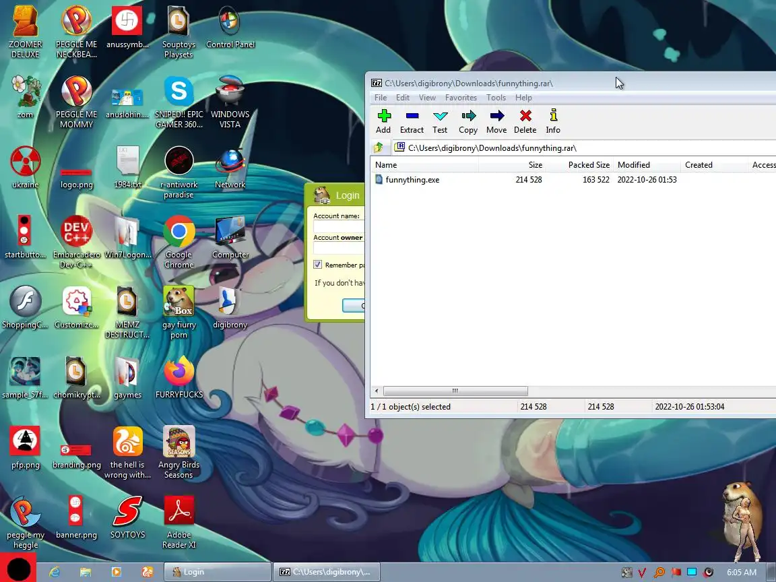Open the Tools menu in 7-Zip
Viewport: 776px width, 582px height.
[x=496, y=98]
